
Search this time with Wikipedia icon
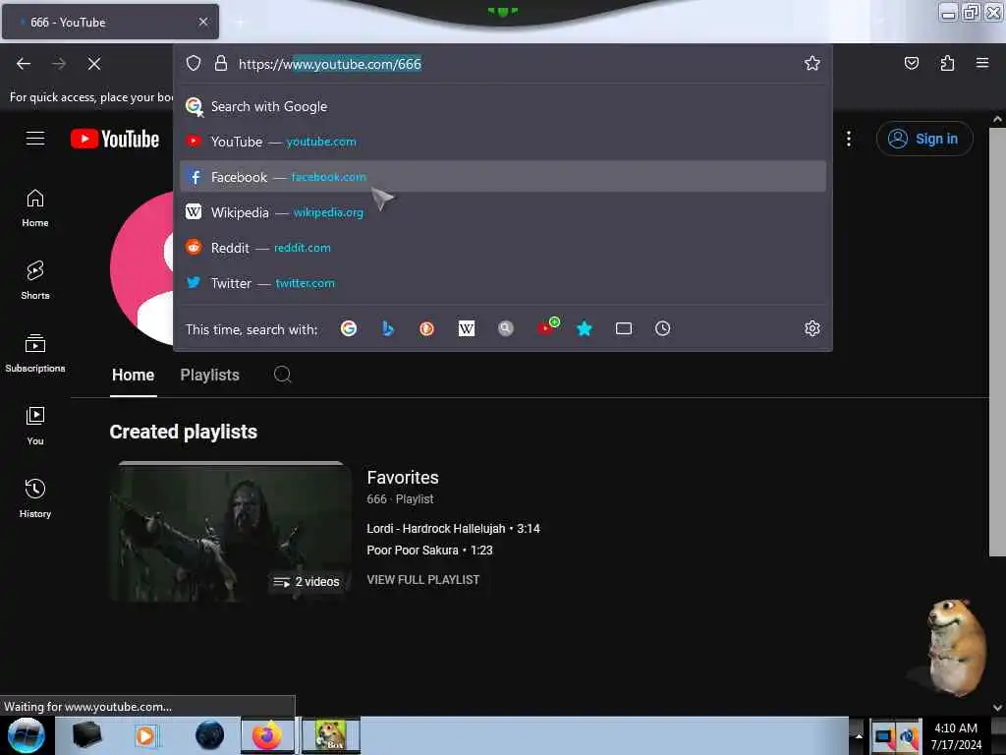click(467, 328)
